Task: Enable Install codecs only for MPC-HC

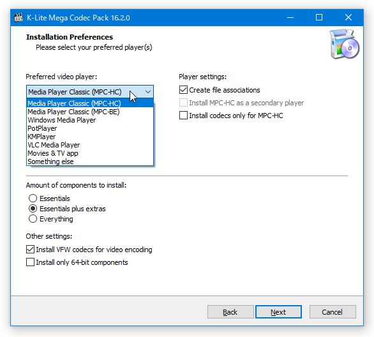Action: pyautogui.click(x=183, y=116)
